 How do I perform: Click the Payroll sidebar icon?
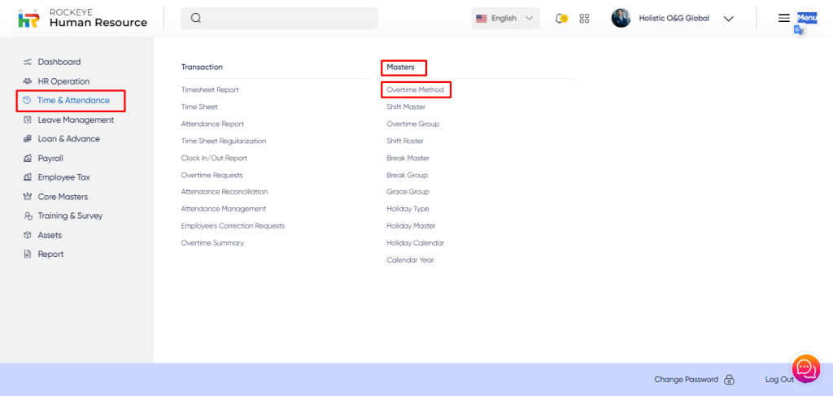click(28, 159)
